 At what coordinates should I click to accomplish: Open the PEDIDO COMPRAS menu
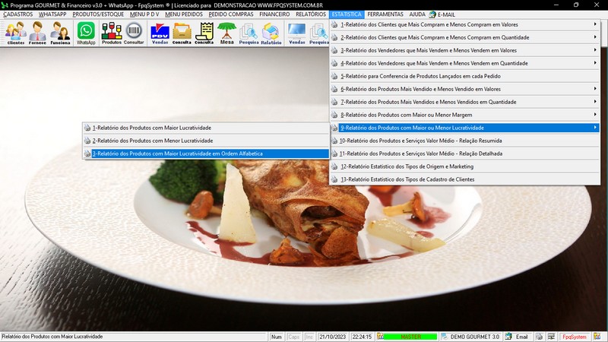[x=231, y=14]
